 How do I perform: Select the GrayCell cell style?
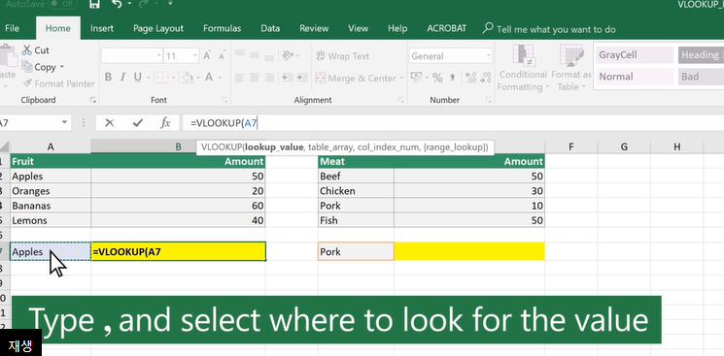(635, 55)
